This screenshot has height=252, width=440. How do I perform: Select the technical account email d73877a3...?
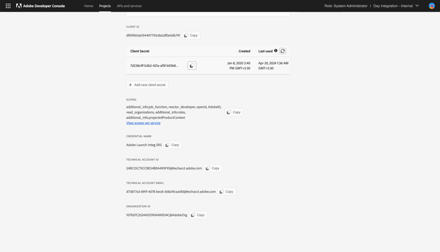(x=171, y=192)
